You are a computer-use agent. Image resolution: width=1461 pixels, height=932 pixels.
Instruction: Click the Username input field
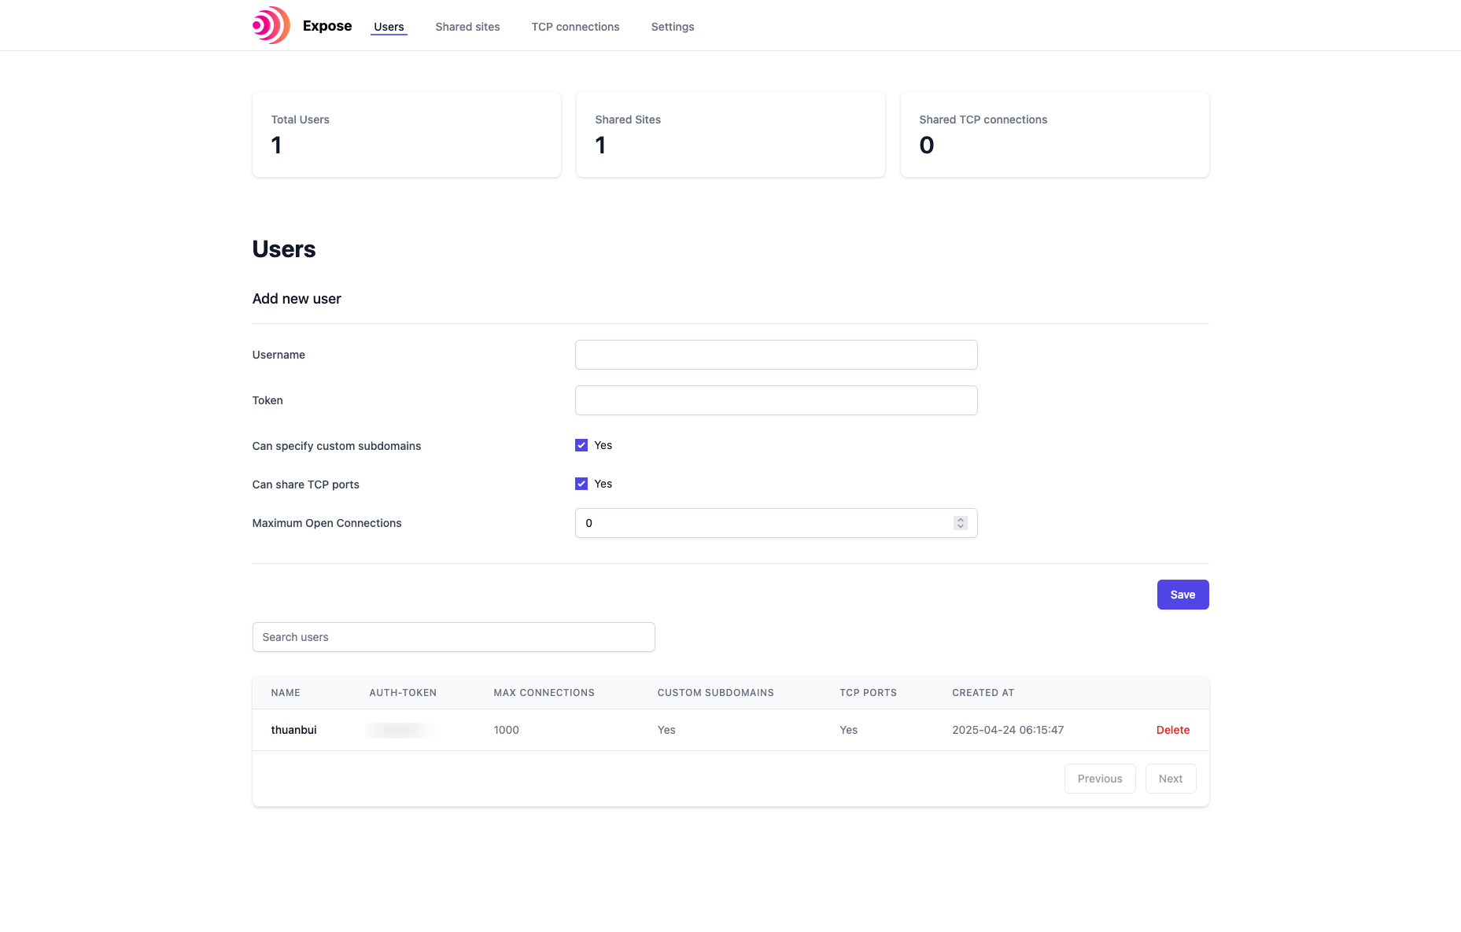[776, 355]
